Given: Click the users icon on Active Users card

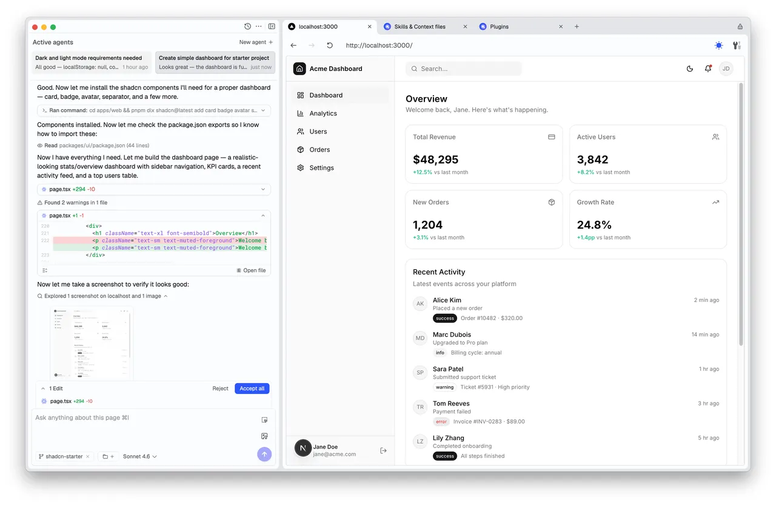Looking at the screenshot, I should point(715,137).
